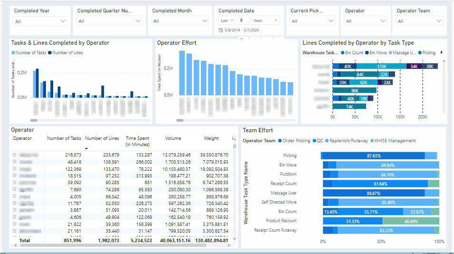Select the Number of Tasks legend marker

13,53
